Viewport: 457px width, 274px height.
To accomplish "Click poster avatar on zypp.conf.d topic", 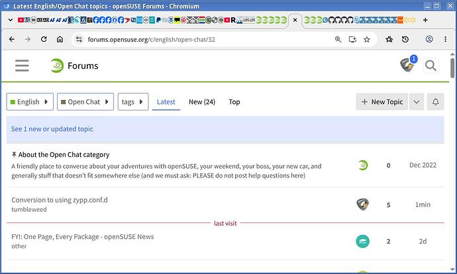I will pyautogui.click(x=362, y=205).
